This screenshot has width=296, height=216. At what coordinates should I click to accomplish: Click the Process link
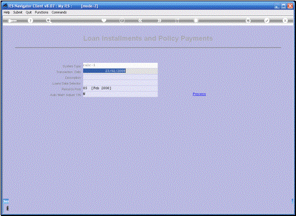pos(199,94)
